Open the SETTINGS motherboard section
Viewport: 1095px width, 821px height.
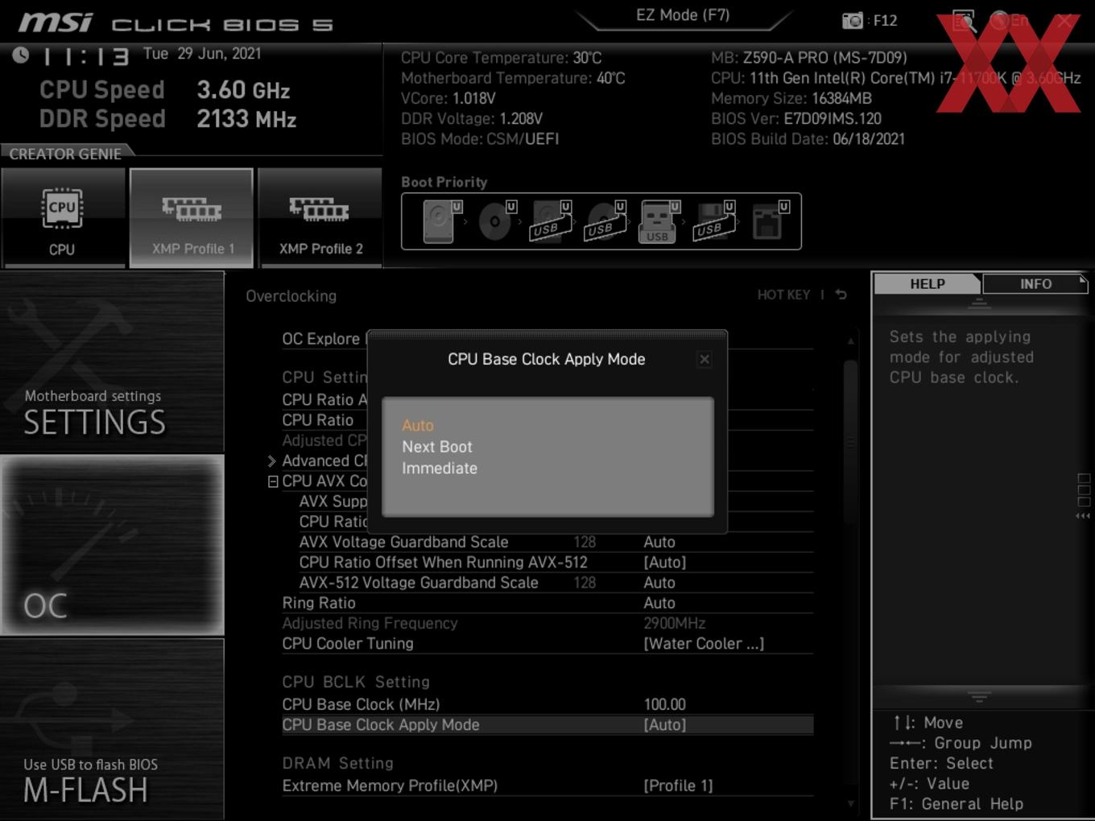point(112,362)
